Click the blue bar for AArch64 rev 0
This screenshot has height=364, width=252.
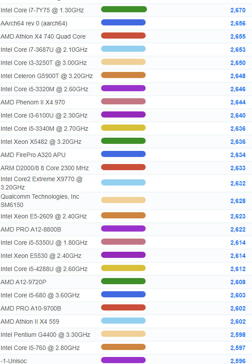(123, 22)
